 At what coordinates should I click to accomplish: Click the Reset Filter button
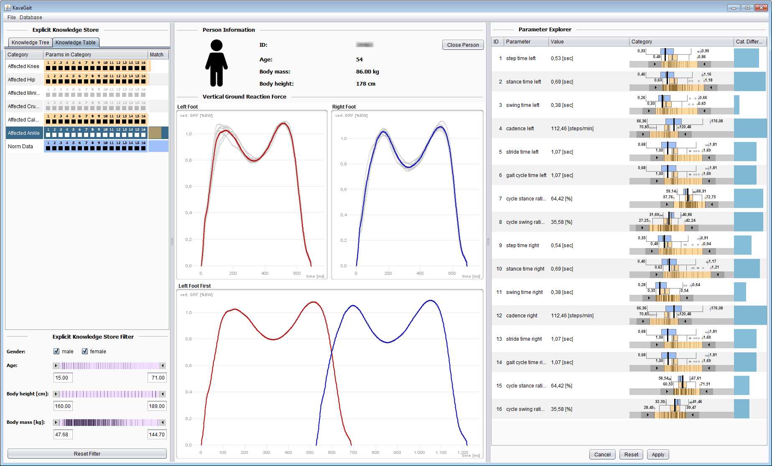pyautogui.click(x=87, y=453)
